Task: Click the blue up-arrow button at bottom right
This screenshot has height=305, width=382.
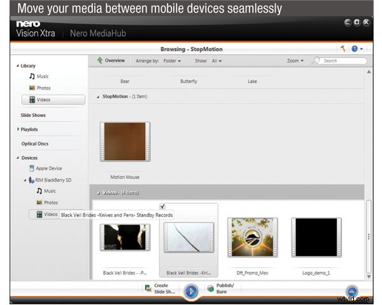Action: pos(352,291)
